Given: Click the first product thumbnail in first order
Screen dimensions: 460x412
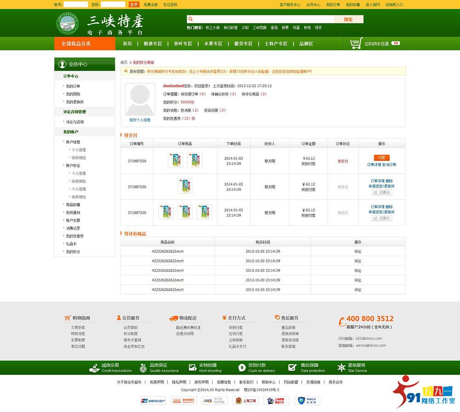Looking at the screenshot, I should 175,160.
